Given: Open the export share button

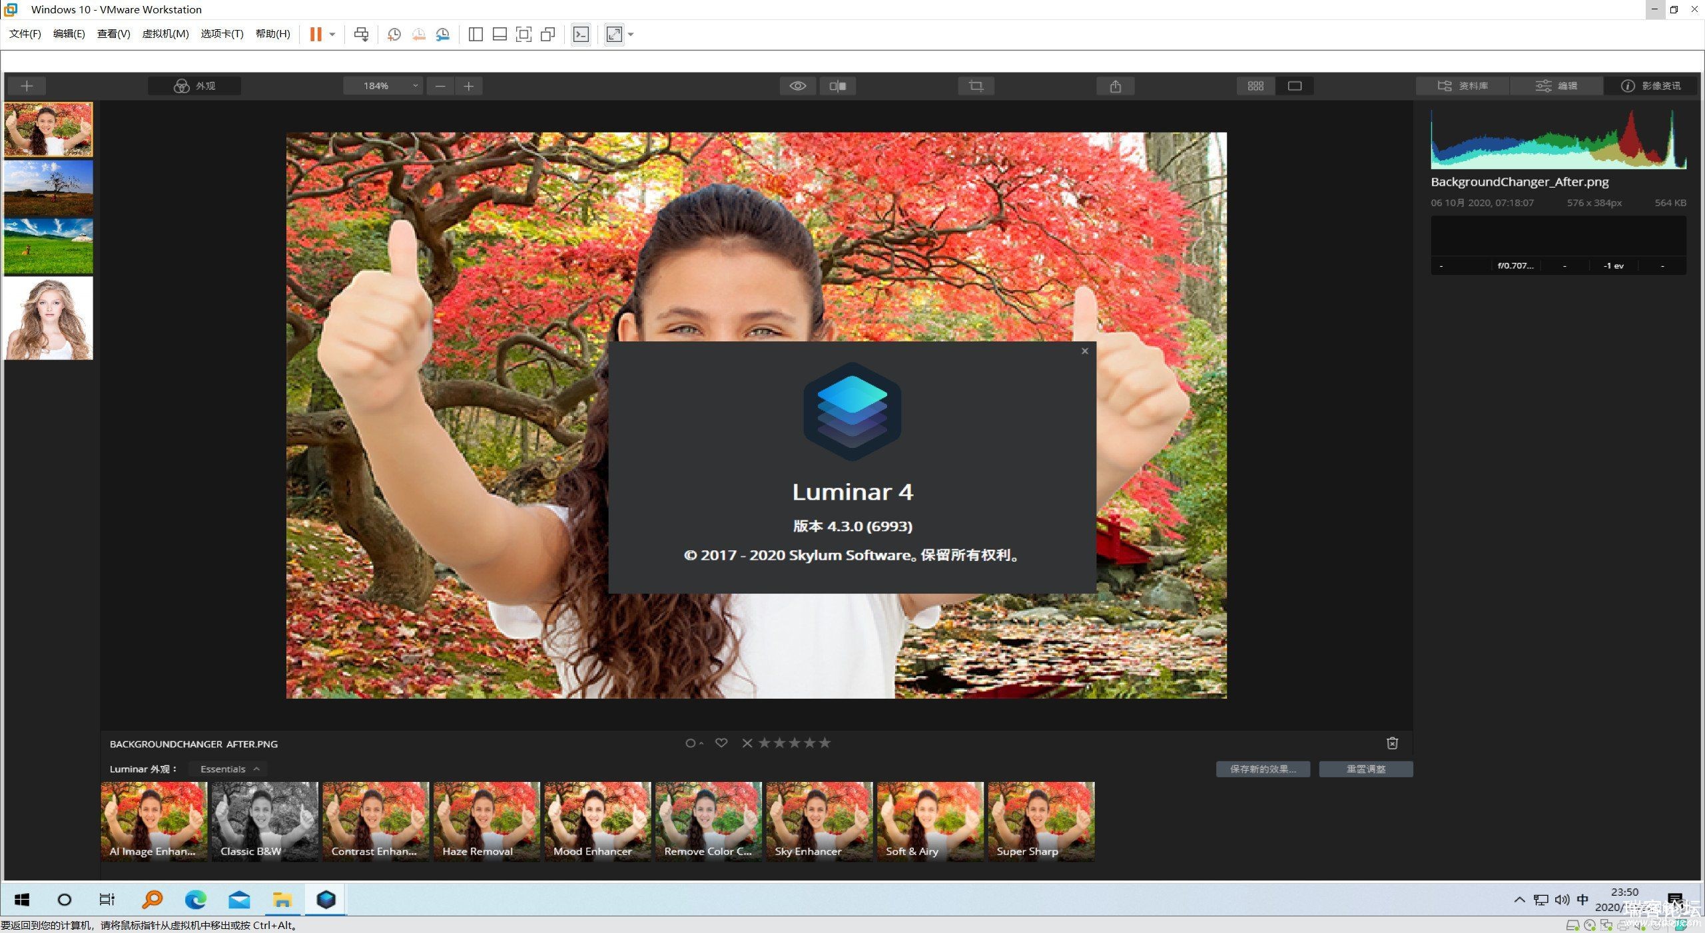Looking at the screenshot, I should 1116,86.
